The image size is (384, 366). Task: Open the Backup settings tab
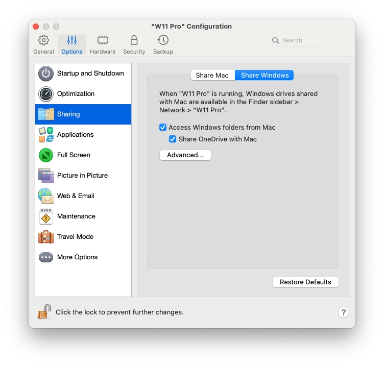point(163,44)
